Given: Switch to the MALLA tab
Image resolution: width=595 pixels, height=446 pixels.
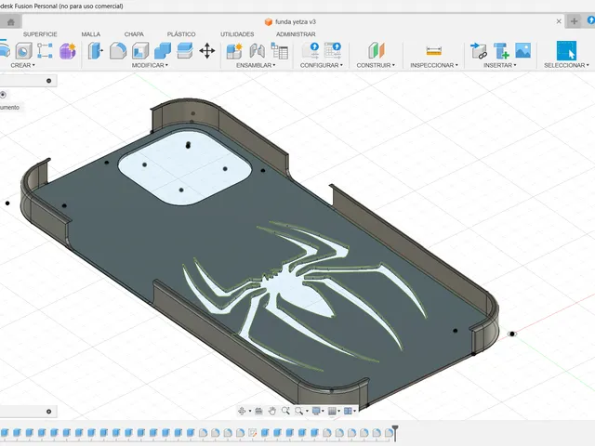Looking at the screenshot, I should click(x=91, y=34).
